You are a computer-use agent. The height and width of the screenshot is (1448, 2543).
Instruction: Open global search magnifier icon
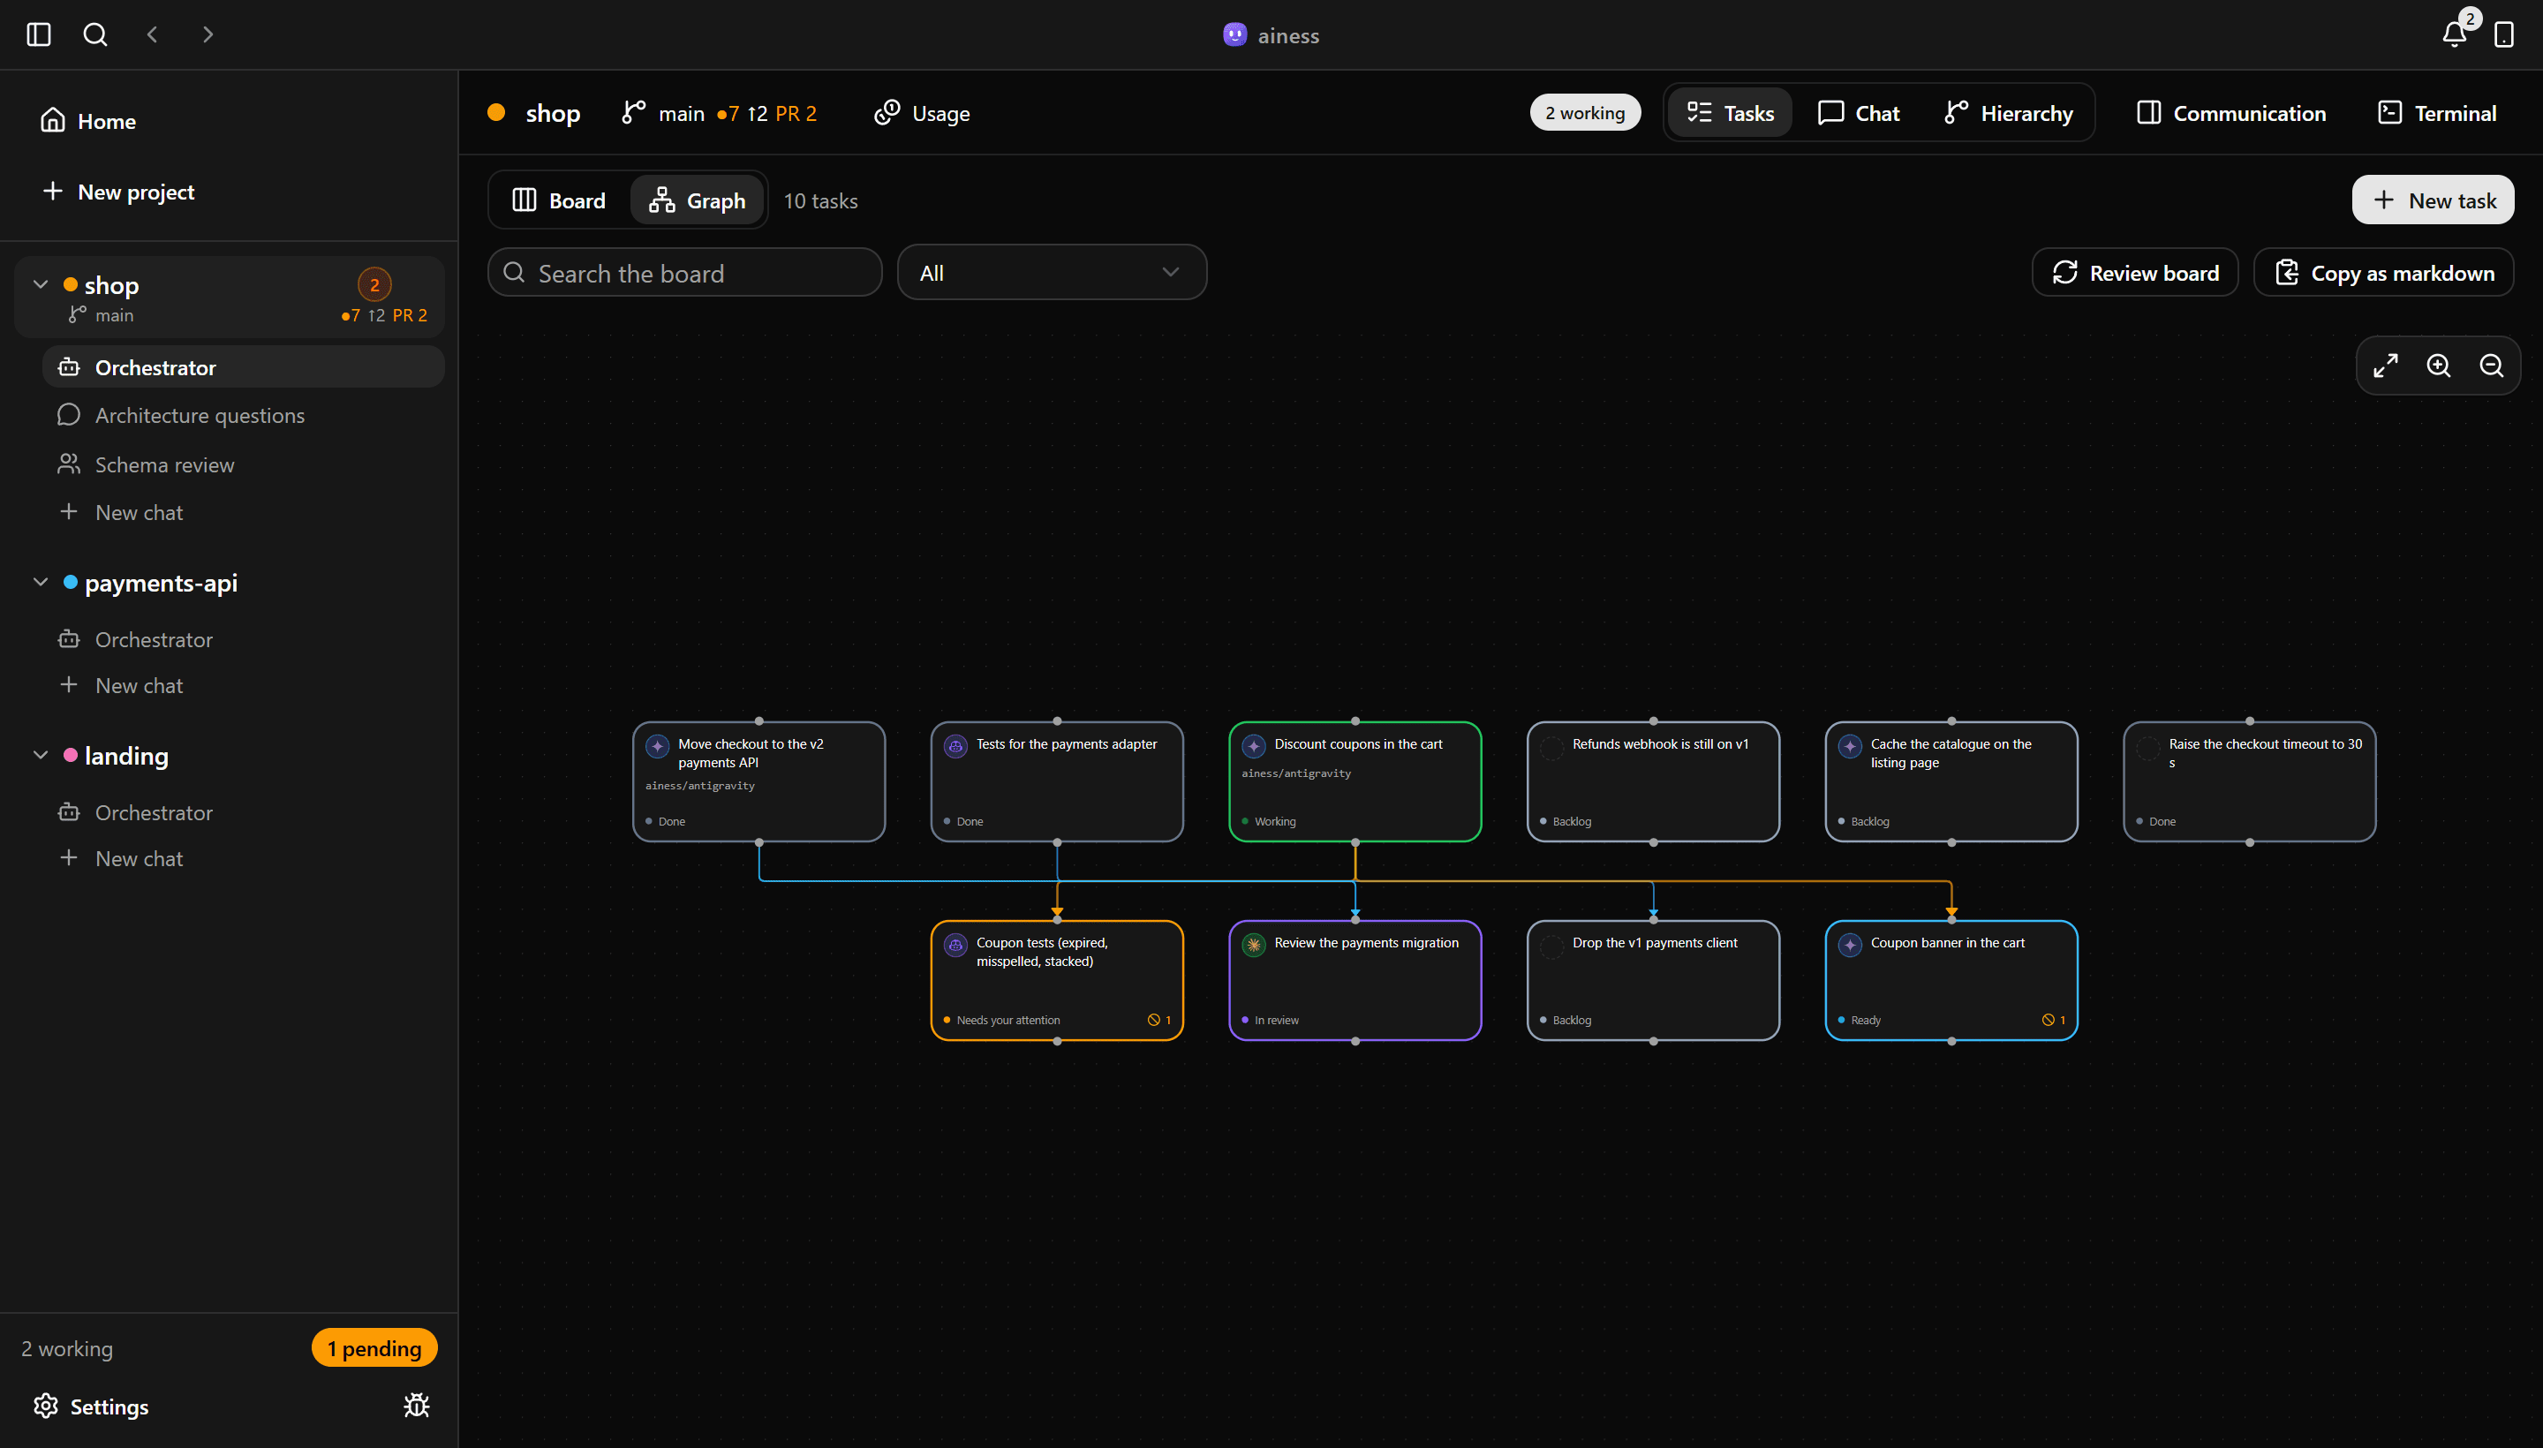point(95,34)
